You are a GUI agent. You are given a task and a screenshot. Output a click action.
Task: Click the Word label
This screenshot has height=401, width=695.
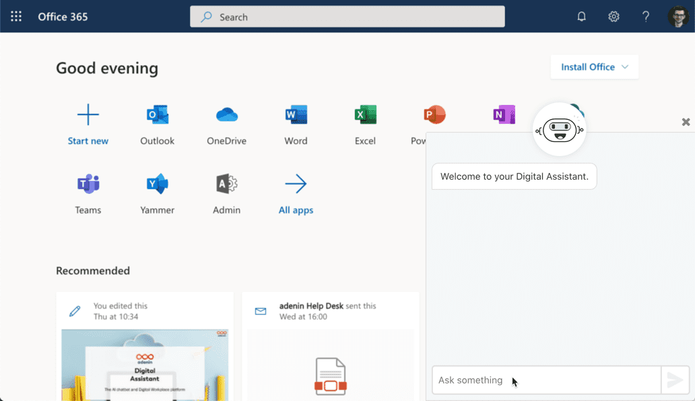click(296, 141)
